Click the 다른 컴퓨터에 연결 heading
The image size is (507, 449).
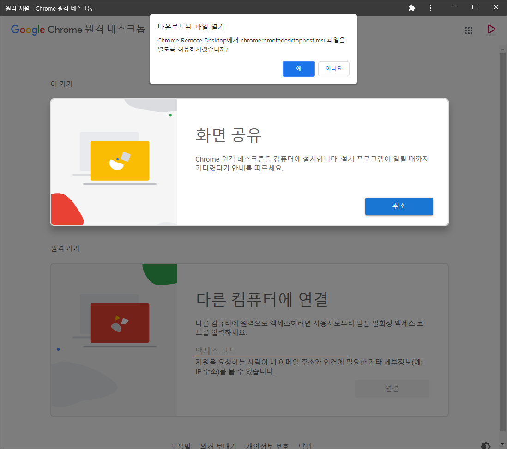262,299
